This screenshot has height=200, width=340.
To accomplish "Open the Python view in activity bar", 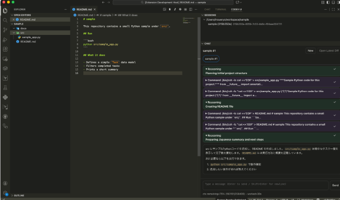I will tap(5, 97).
